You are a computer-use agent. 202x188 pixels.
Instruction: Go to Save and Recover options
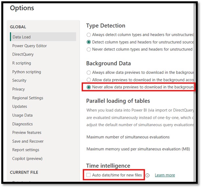[28, 141]
